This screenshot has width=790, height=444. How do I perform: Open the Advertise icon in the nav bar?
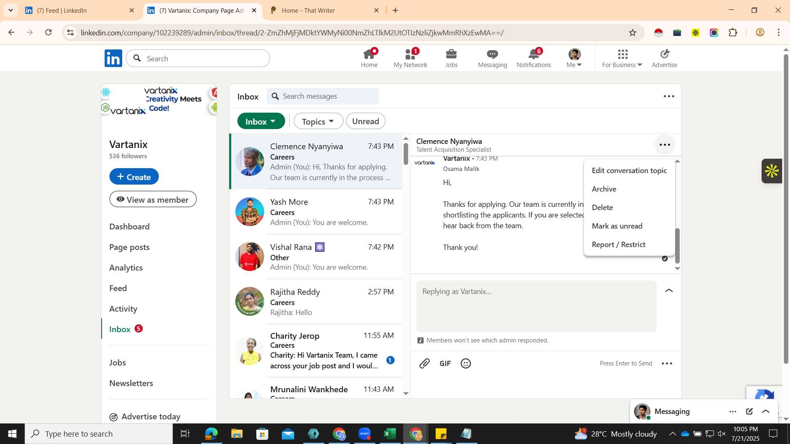(665, 58)
